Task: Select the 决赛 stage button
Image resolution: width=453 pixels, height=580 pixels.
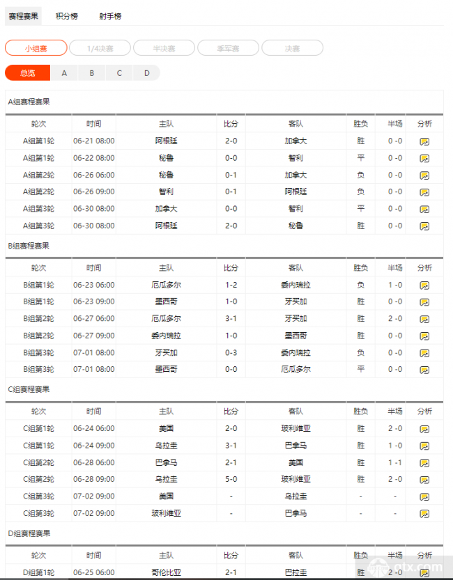Action: tap(293, 48)
